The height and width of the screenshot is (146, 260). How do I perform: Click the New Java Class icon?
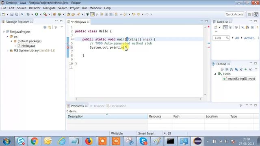[59, 15]
